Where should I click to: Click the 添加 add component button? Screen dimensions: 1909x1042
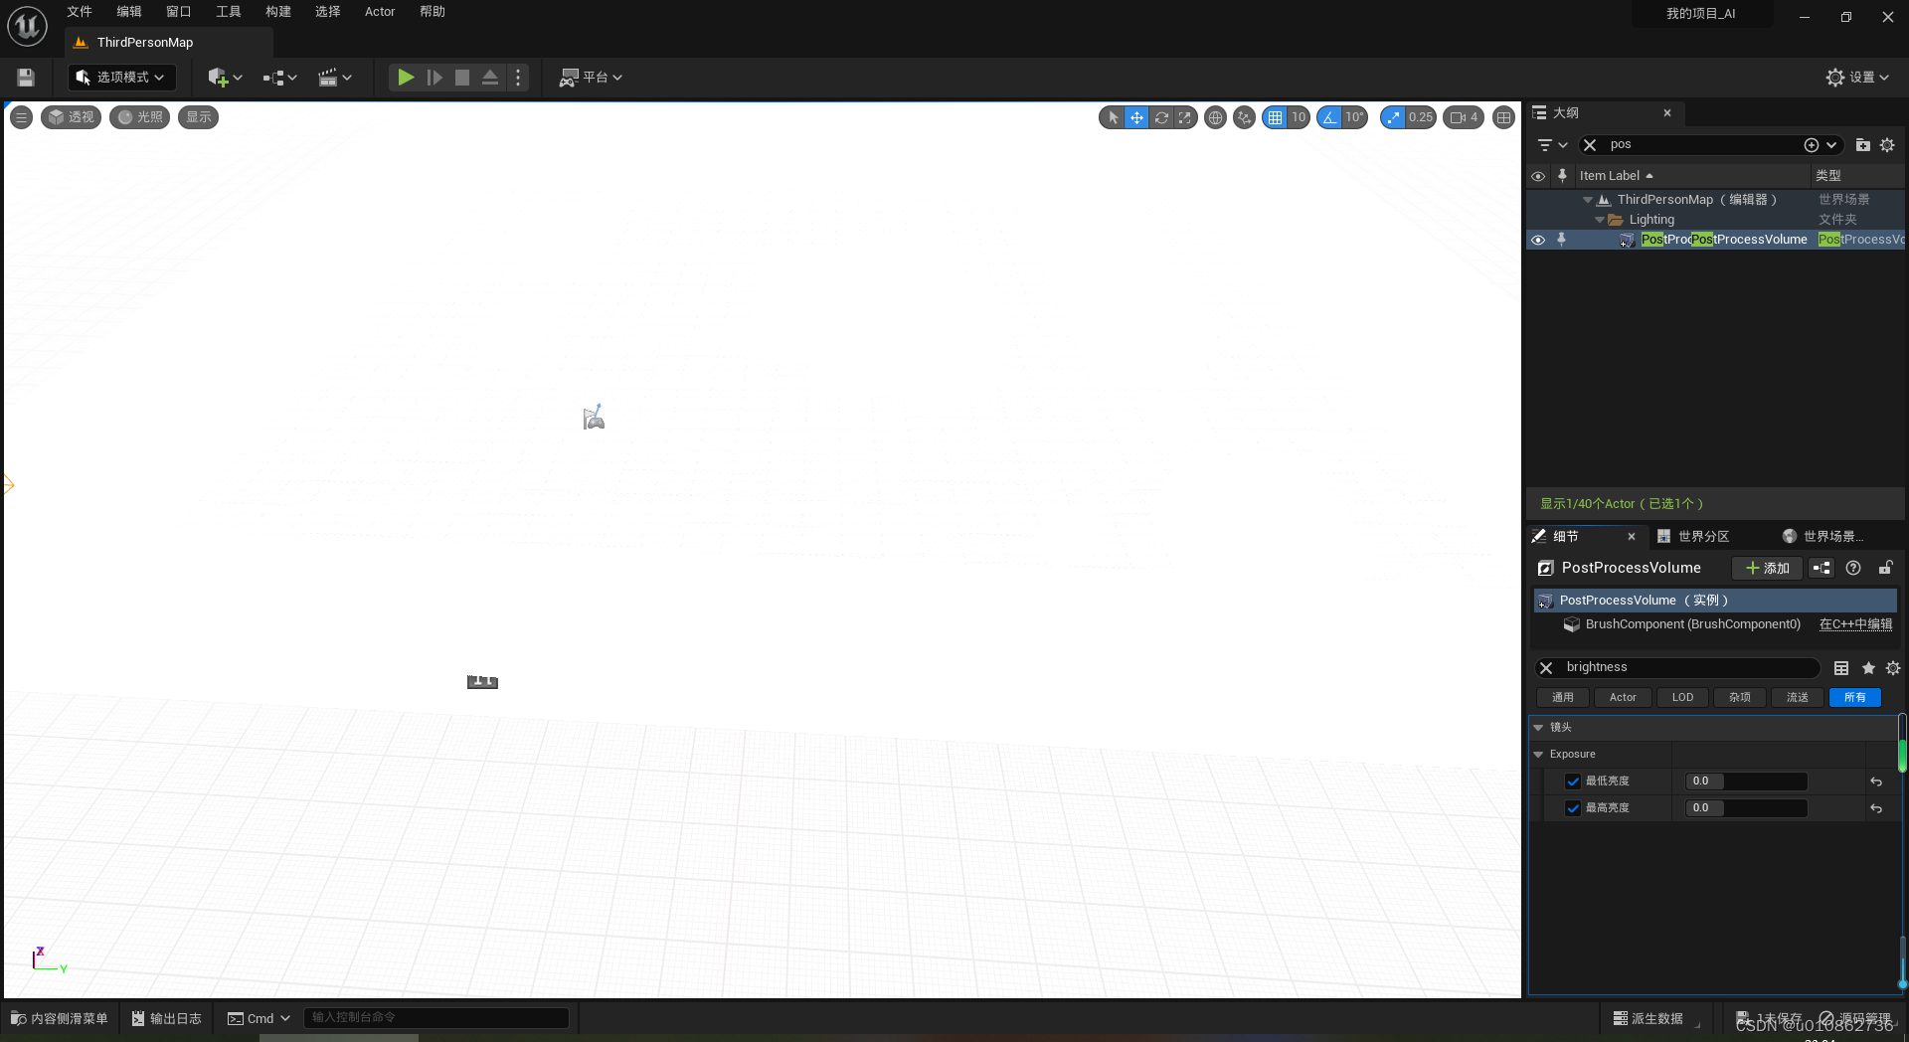1767,568
